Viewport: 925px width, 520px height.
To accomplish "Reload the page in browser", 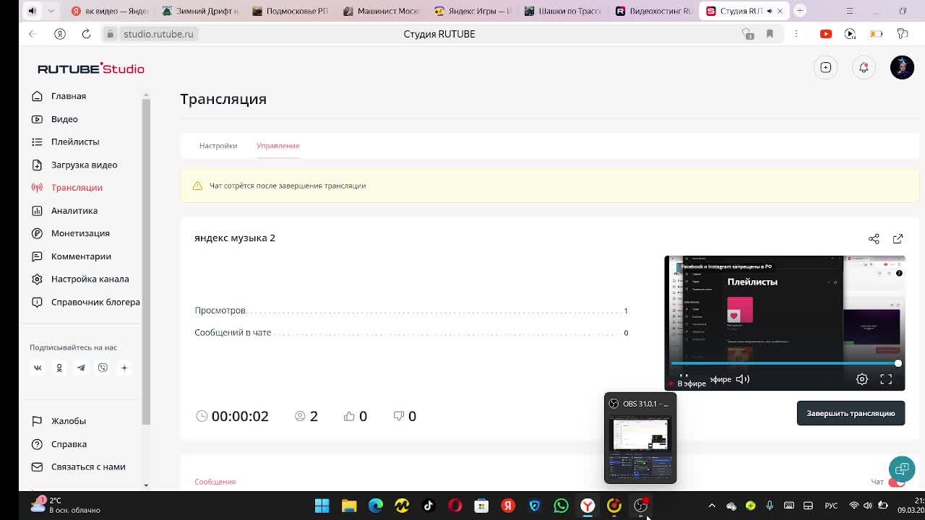I will (86, 34).
